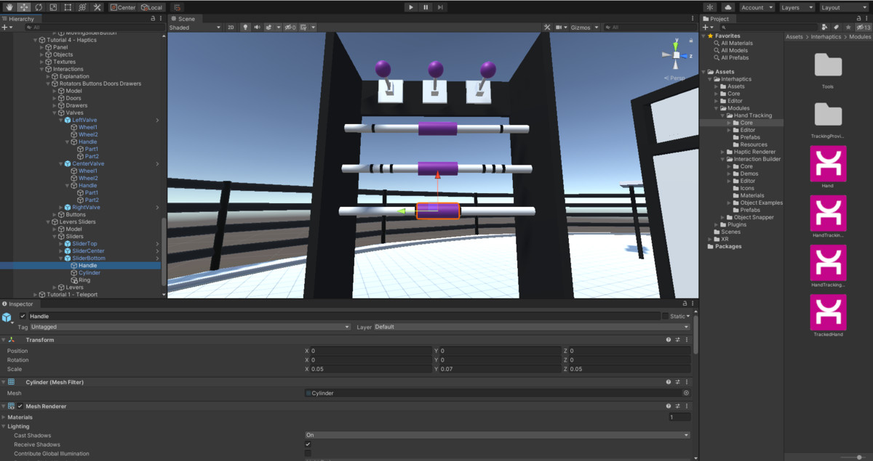Open the Scene view lighting toggle icon
Screen dimensions: 873x461
click(245, 27)
